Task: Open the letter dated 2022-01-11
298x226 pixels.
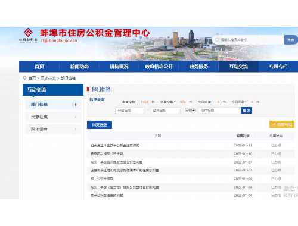Action: [x=115, y=145]
